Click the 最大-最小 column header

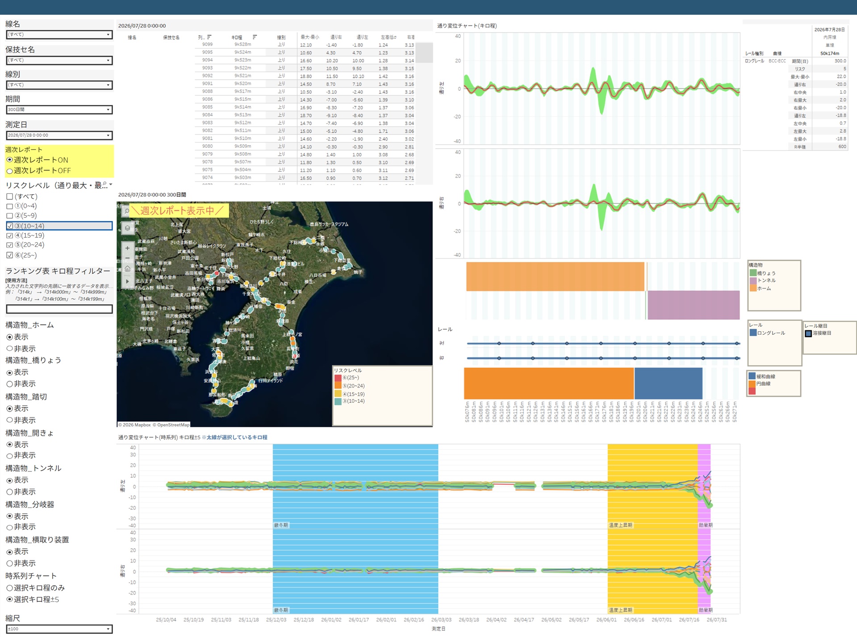(310, 37)
